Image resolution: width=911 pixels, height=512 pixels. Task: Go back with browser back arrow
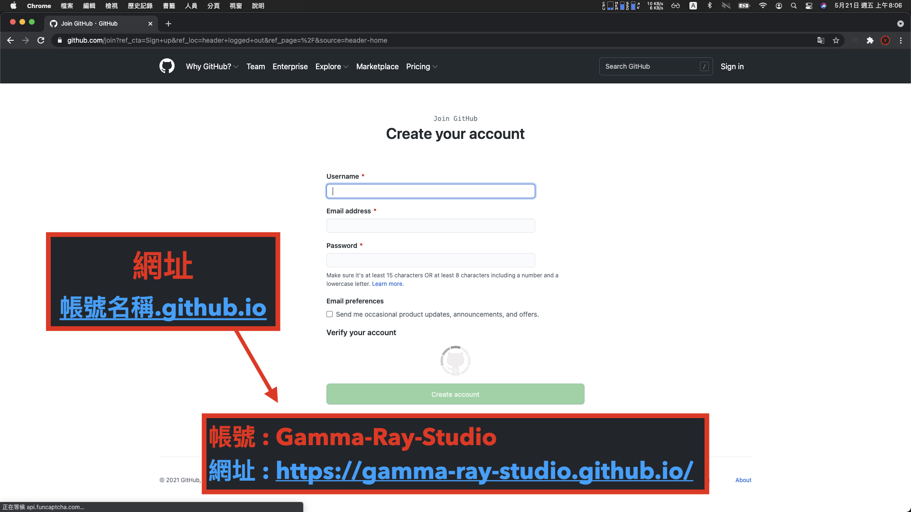[x=10, y=40]
